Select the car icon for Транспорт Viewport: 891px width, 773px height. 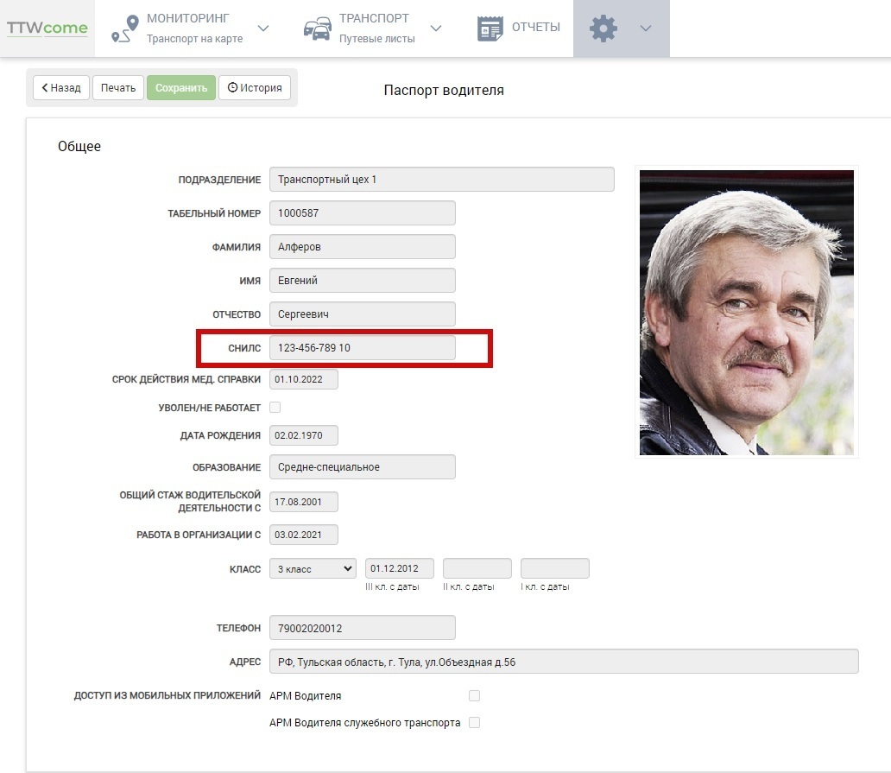click(316, 28)
